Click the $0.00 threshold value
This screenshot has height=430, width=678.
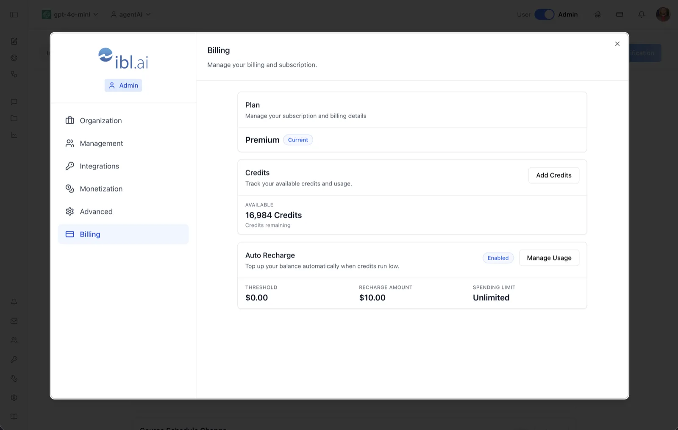[x=256, y=298]
